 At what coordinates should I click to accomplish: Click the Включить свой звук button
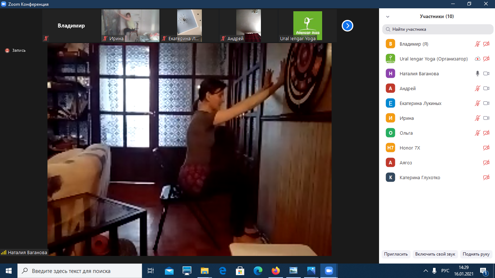coord(435,254)
